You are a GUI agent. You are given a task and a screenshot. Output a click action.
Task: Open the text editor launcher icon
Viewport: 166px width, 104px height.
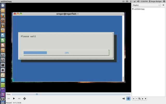(x=3, y=75)
